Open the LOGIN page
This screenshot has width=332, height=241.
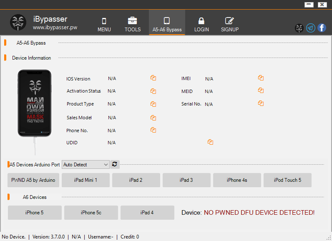201,25
